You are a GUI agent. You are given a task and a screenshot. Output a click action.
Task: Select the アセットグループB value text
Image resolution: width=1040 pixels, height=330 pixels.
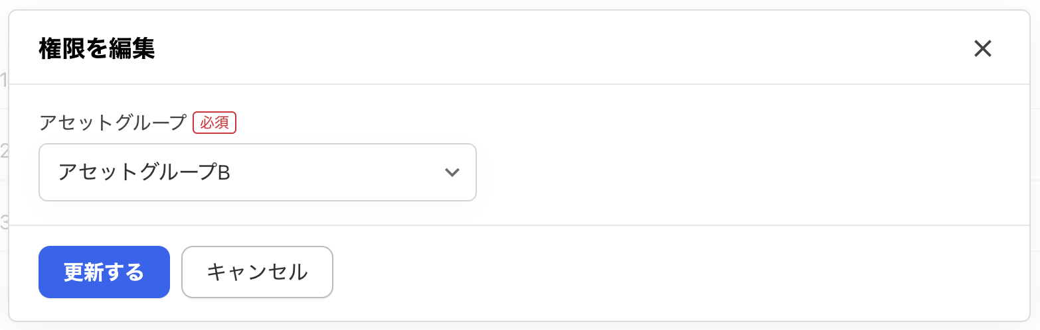(x=144, y=172)
